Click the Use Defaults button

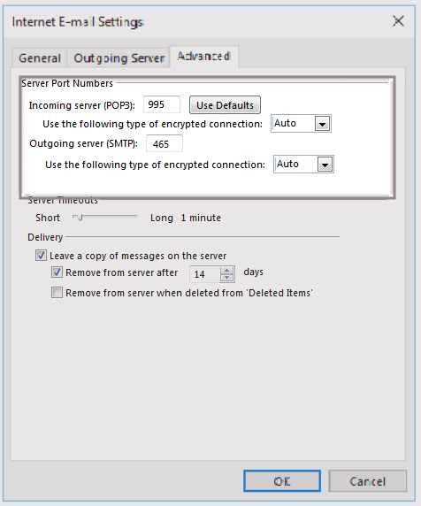[225, 105]
